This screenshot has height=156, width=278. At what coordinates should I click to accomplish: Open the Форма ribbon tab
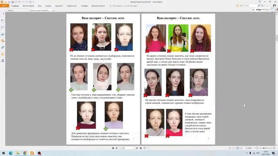(x=48, y=6)
